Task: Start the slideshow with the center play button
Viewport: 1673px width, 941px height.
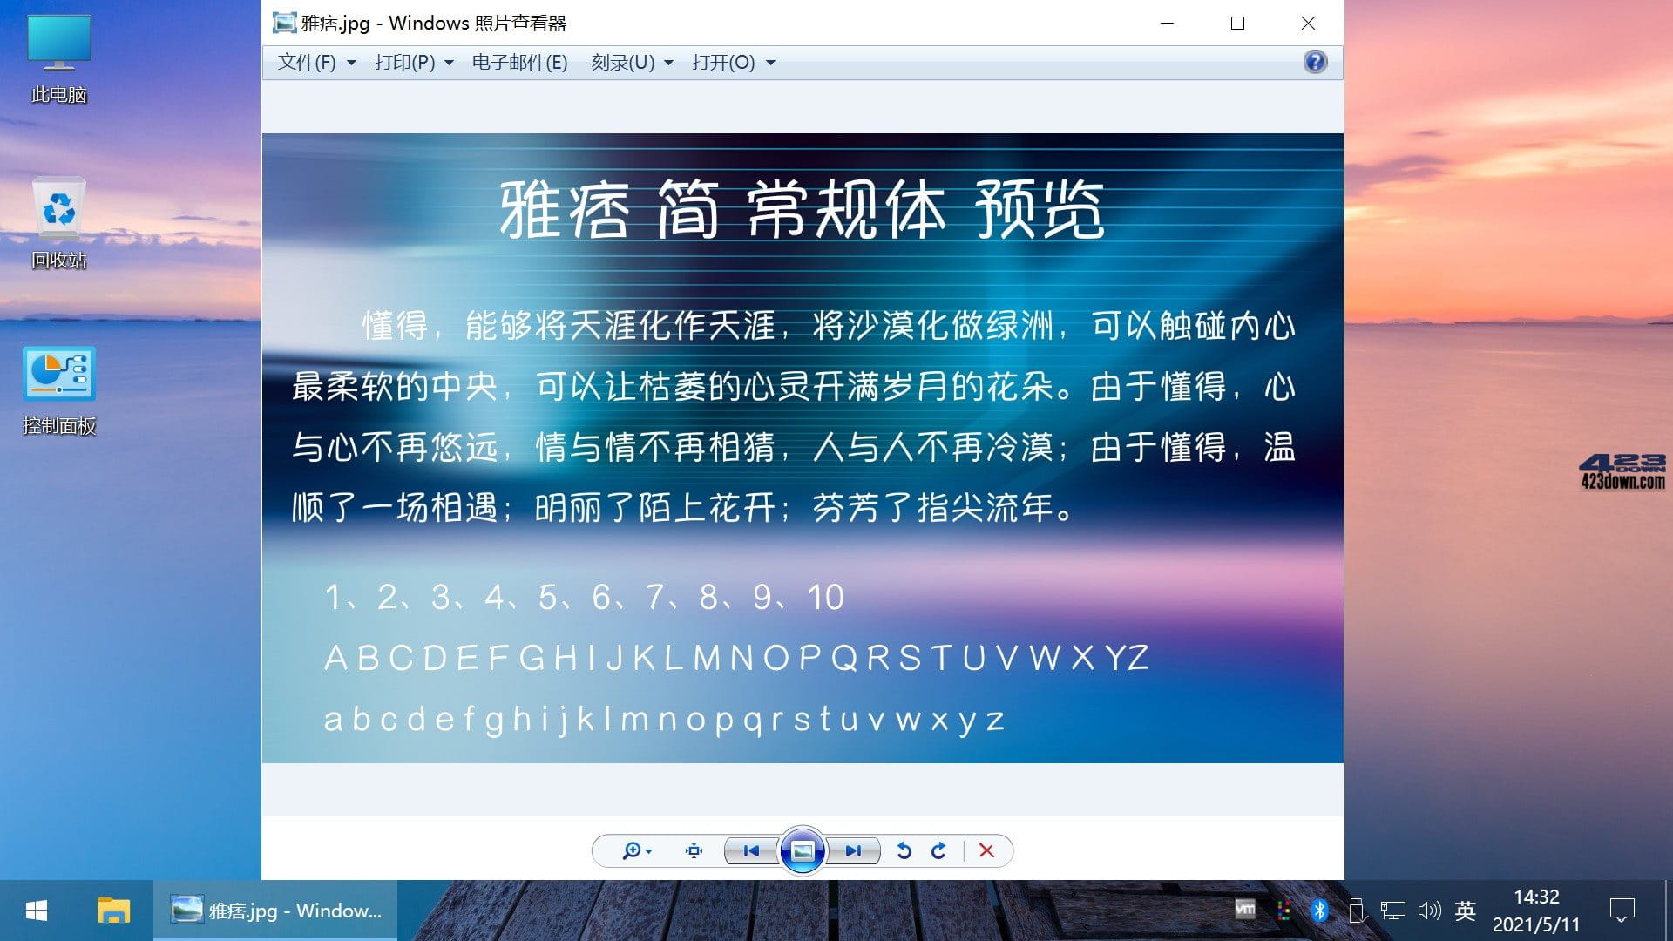Action: click(x=802, y=851)
